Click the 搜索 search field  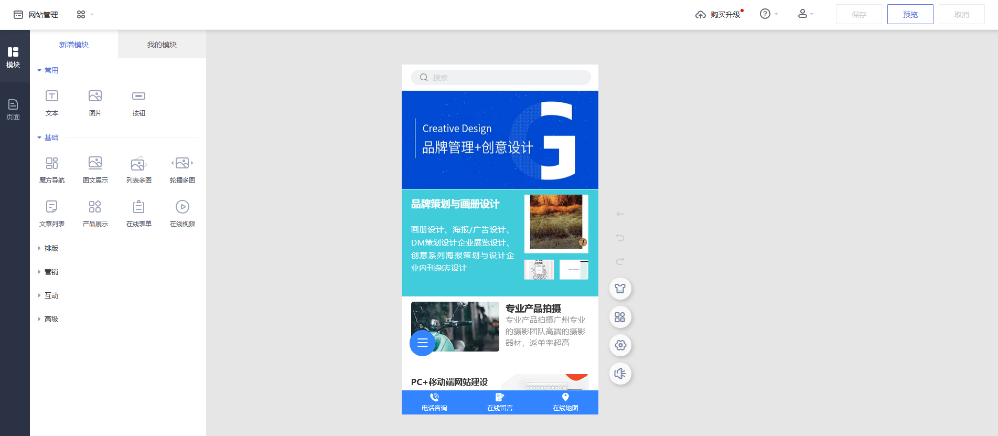pyautogui.click(x=501, y=78)
